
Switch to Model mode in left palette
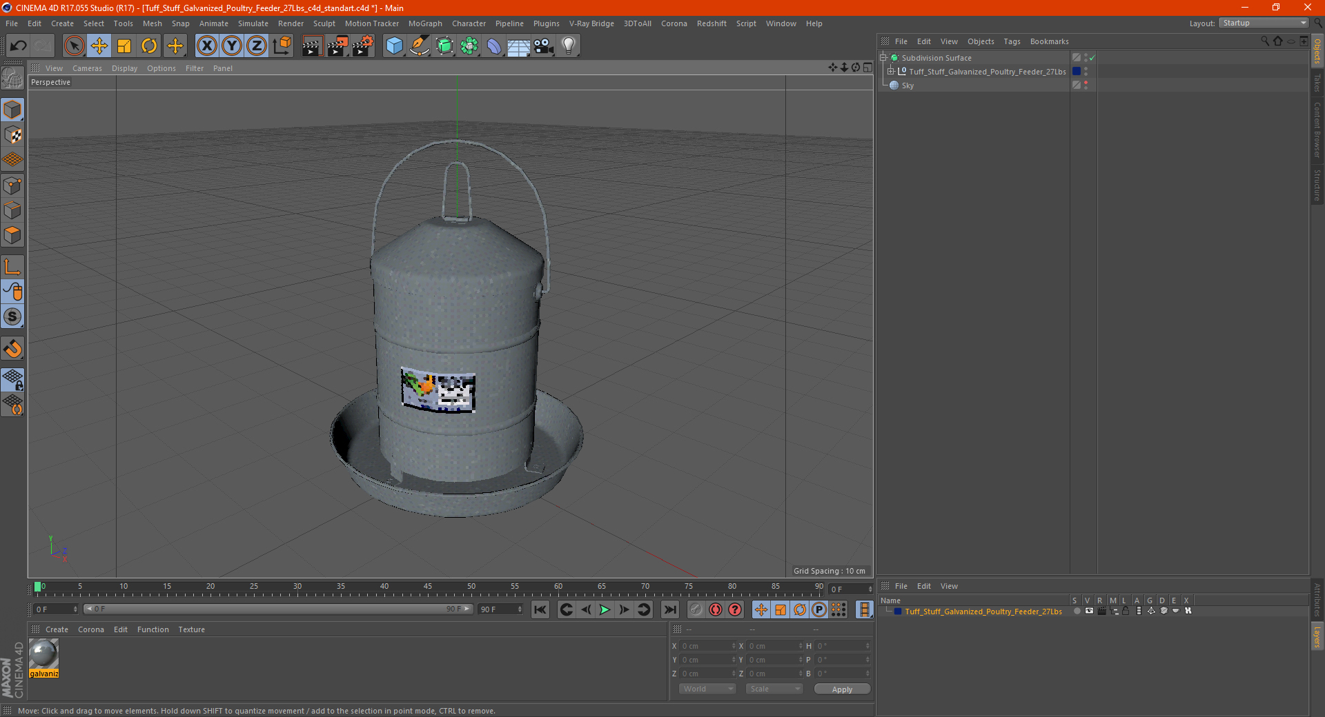12,110
